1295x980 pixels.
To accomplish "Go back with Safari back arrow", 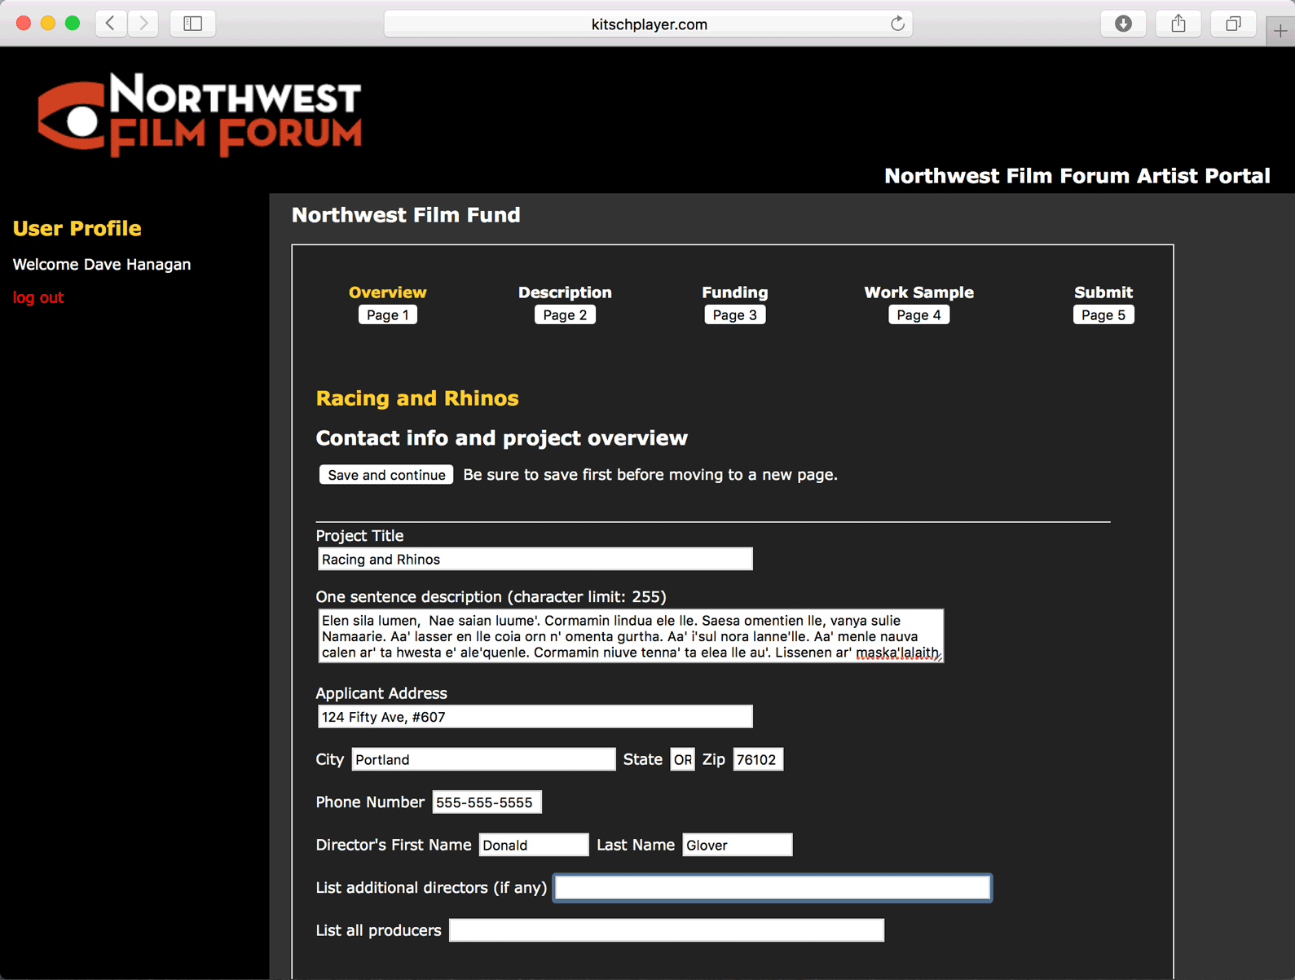I will [x=111, y=24].
